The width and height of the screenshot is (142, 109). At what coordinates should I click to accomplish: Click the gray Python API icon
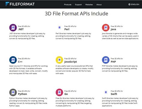point(13,92)
